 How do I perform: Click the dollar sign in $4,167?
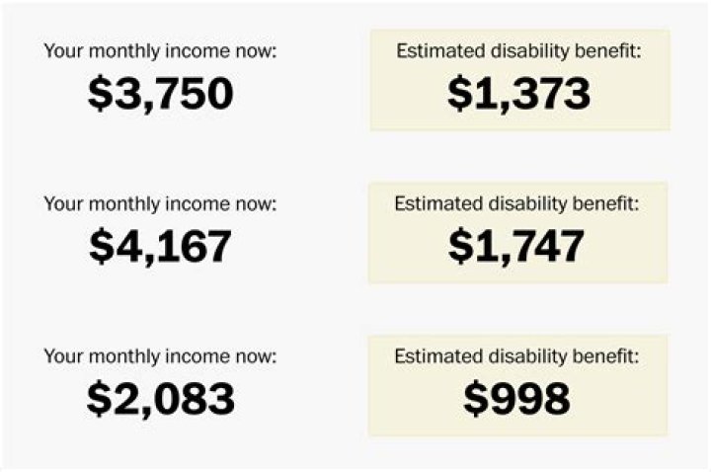pyautogui.click(x=101, y=247)
